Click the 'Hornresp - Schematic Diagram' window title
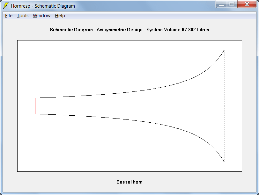 point(43,6)
